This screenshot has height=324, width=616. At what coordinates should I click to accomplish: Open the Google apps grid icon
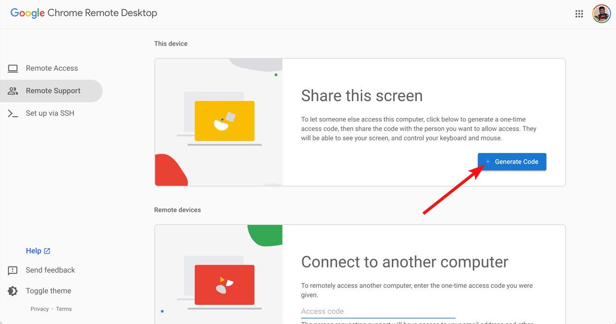[x=579, y=14]
